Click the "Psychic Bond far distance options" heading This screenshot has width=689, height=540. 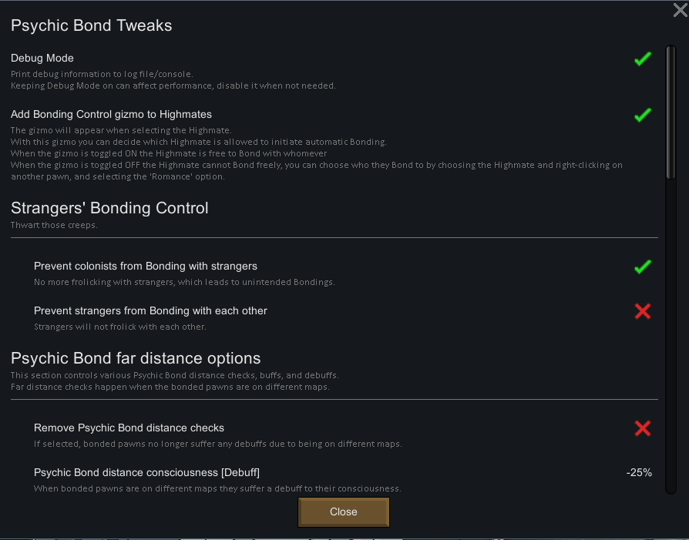[x=136, y=358]
